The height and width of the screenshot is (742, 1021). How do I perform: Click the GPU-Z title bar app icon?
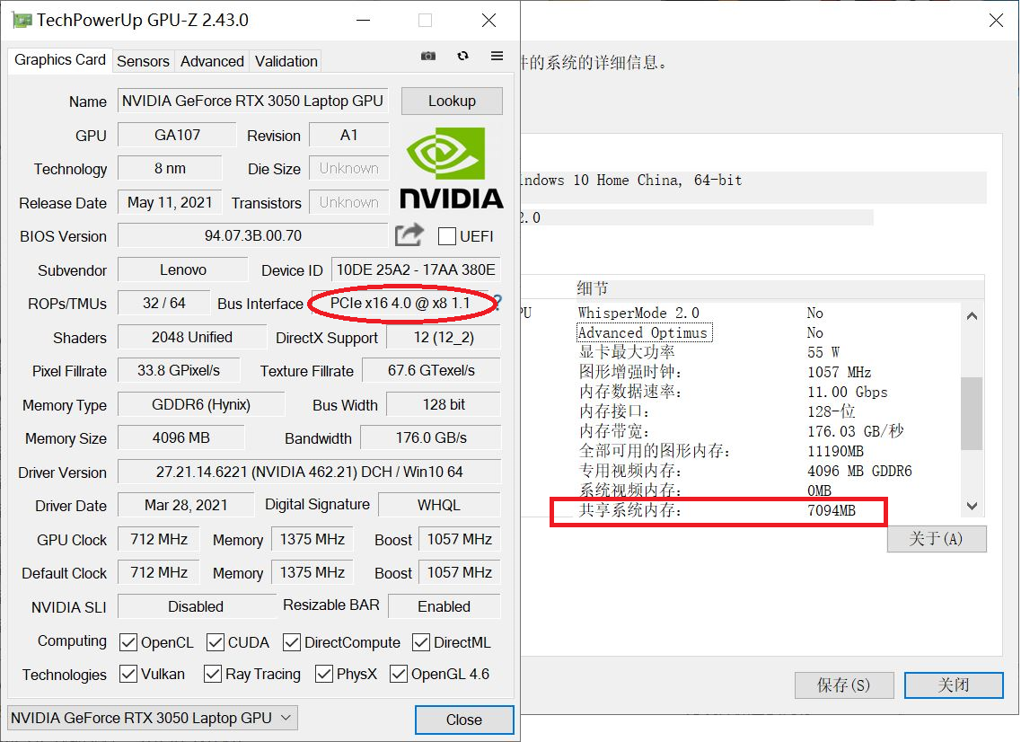coord(22,20)
